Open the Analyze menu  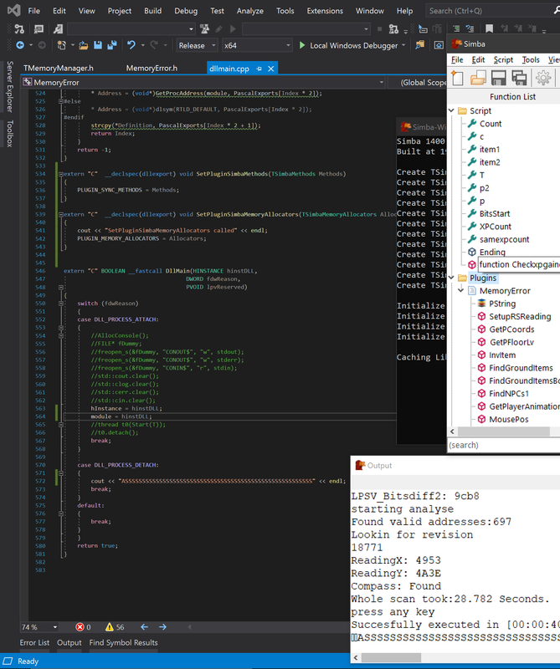tap(250, 11)
